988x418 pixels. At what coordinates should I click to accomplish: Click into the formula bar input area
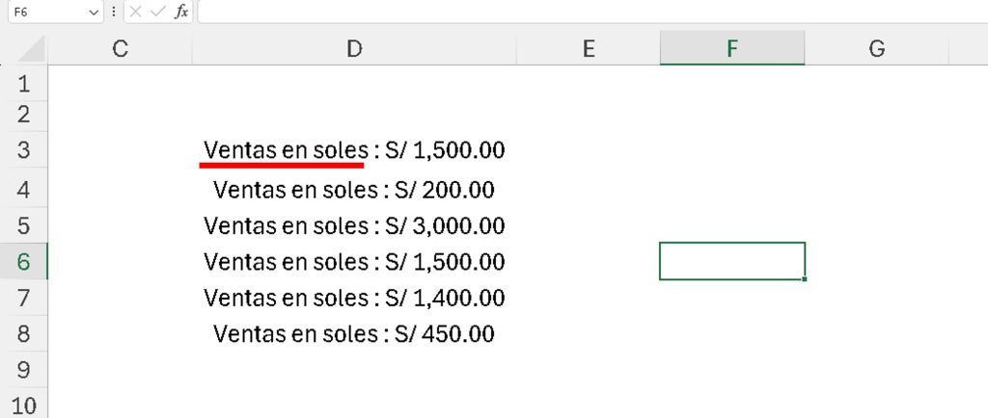(579, 12)
